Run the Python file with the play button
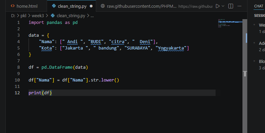This screenshot has height=133, width=265. 218,6
